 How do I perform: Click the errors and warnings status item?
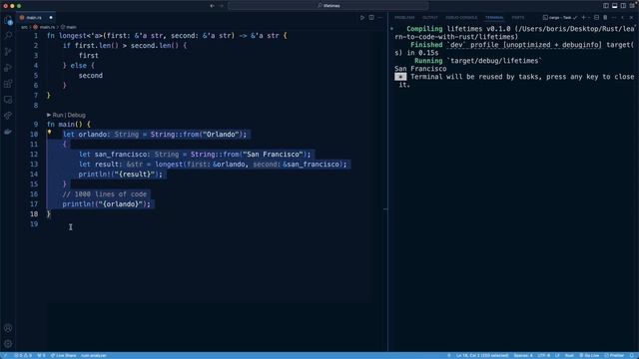(23, 355)
